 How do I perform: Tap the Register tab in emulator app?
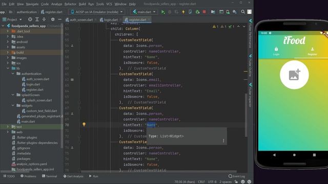coord(312,51)
